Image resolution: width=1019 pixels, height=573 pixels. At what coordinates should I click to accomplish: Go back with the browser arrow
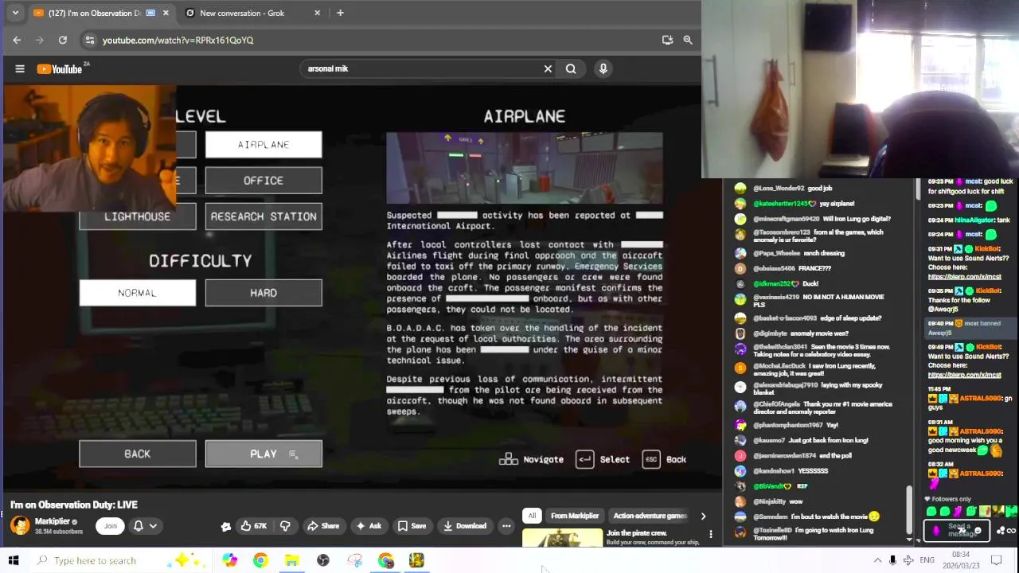17,40
